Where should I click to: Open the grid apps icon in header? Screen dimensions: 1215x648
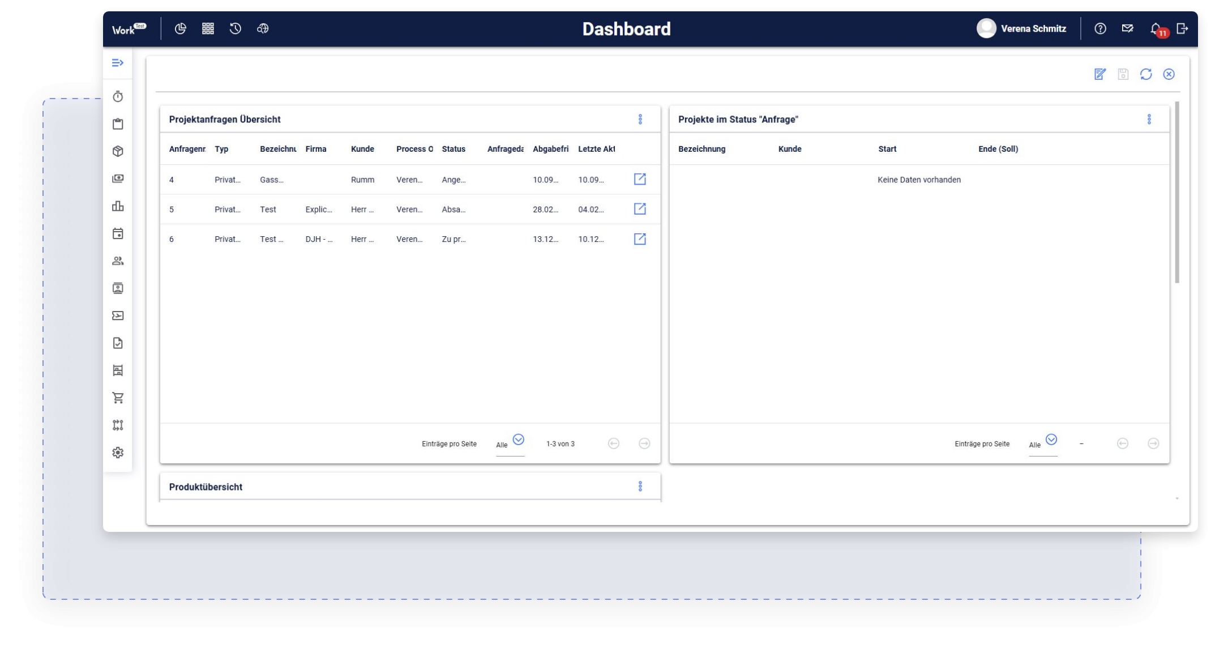click(208, 29)
